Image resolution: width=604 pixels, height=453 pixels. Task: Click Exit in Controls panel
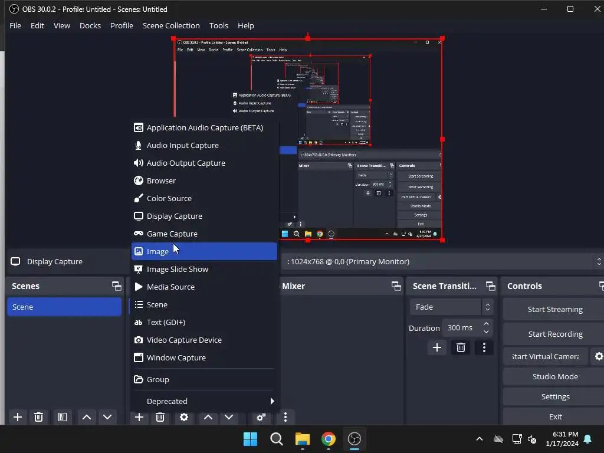pos(554,417)
